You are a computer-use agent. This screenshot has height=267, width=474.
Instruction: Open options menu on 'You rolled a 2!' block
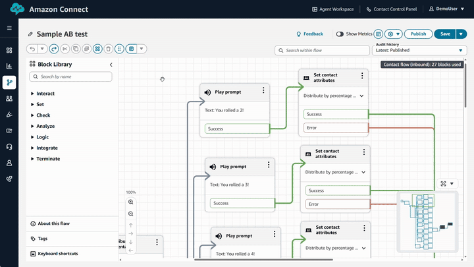(263, 91)
